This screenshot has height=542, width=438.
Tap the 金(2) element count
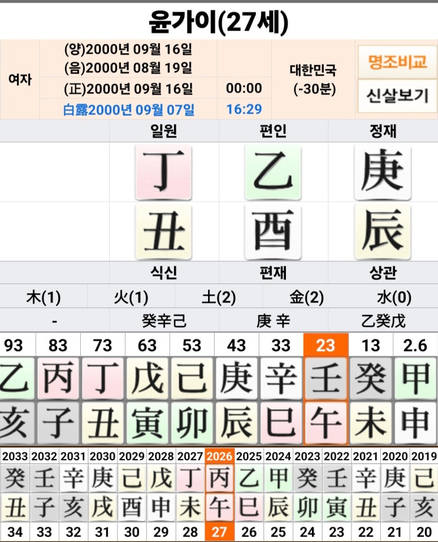pyautogui.click(x=307, y=297)
